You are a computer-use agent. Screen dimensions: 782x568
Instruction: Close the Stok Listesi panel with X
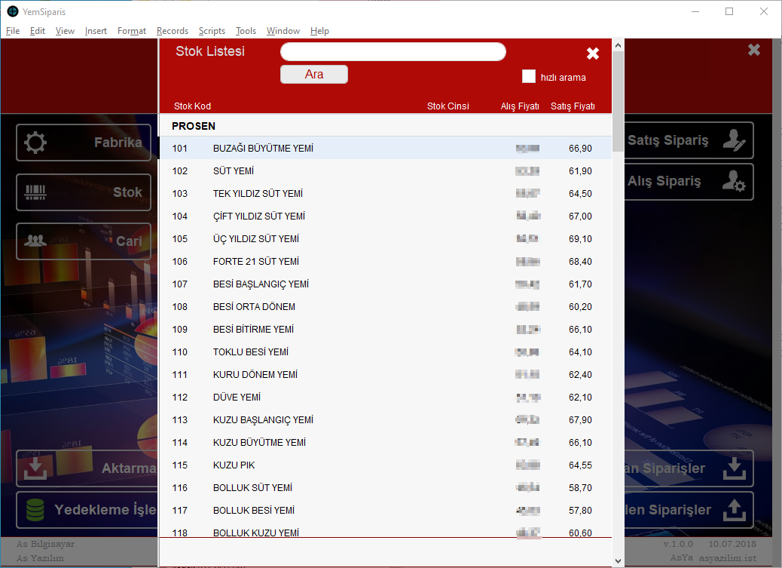point(592,54)
